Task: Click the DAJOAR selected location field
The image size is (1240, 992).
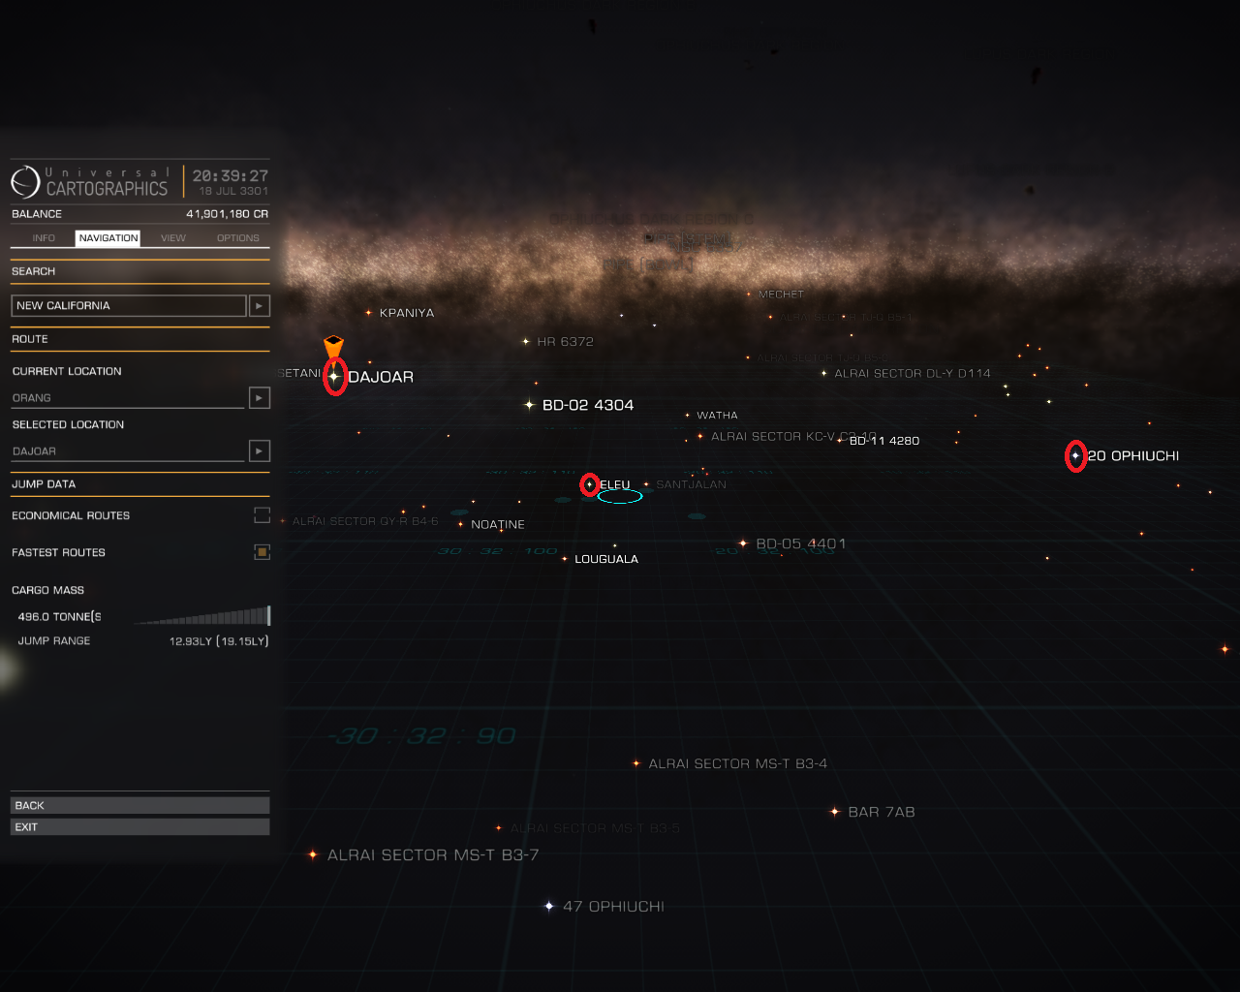Action: [x=129, y=451]
